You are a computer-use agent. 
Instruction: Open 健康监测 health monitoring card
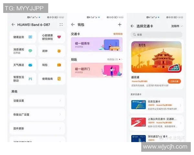tap(23, 37)
